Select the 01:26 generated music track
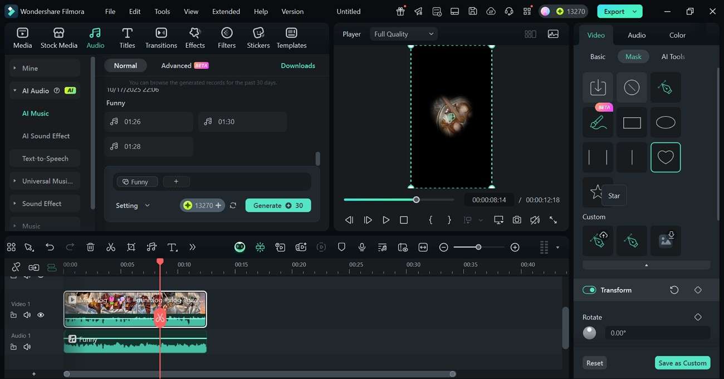 (x=149, y=122)
